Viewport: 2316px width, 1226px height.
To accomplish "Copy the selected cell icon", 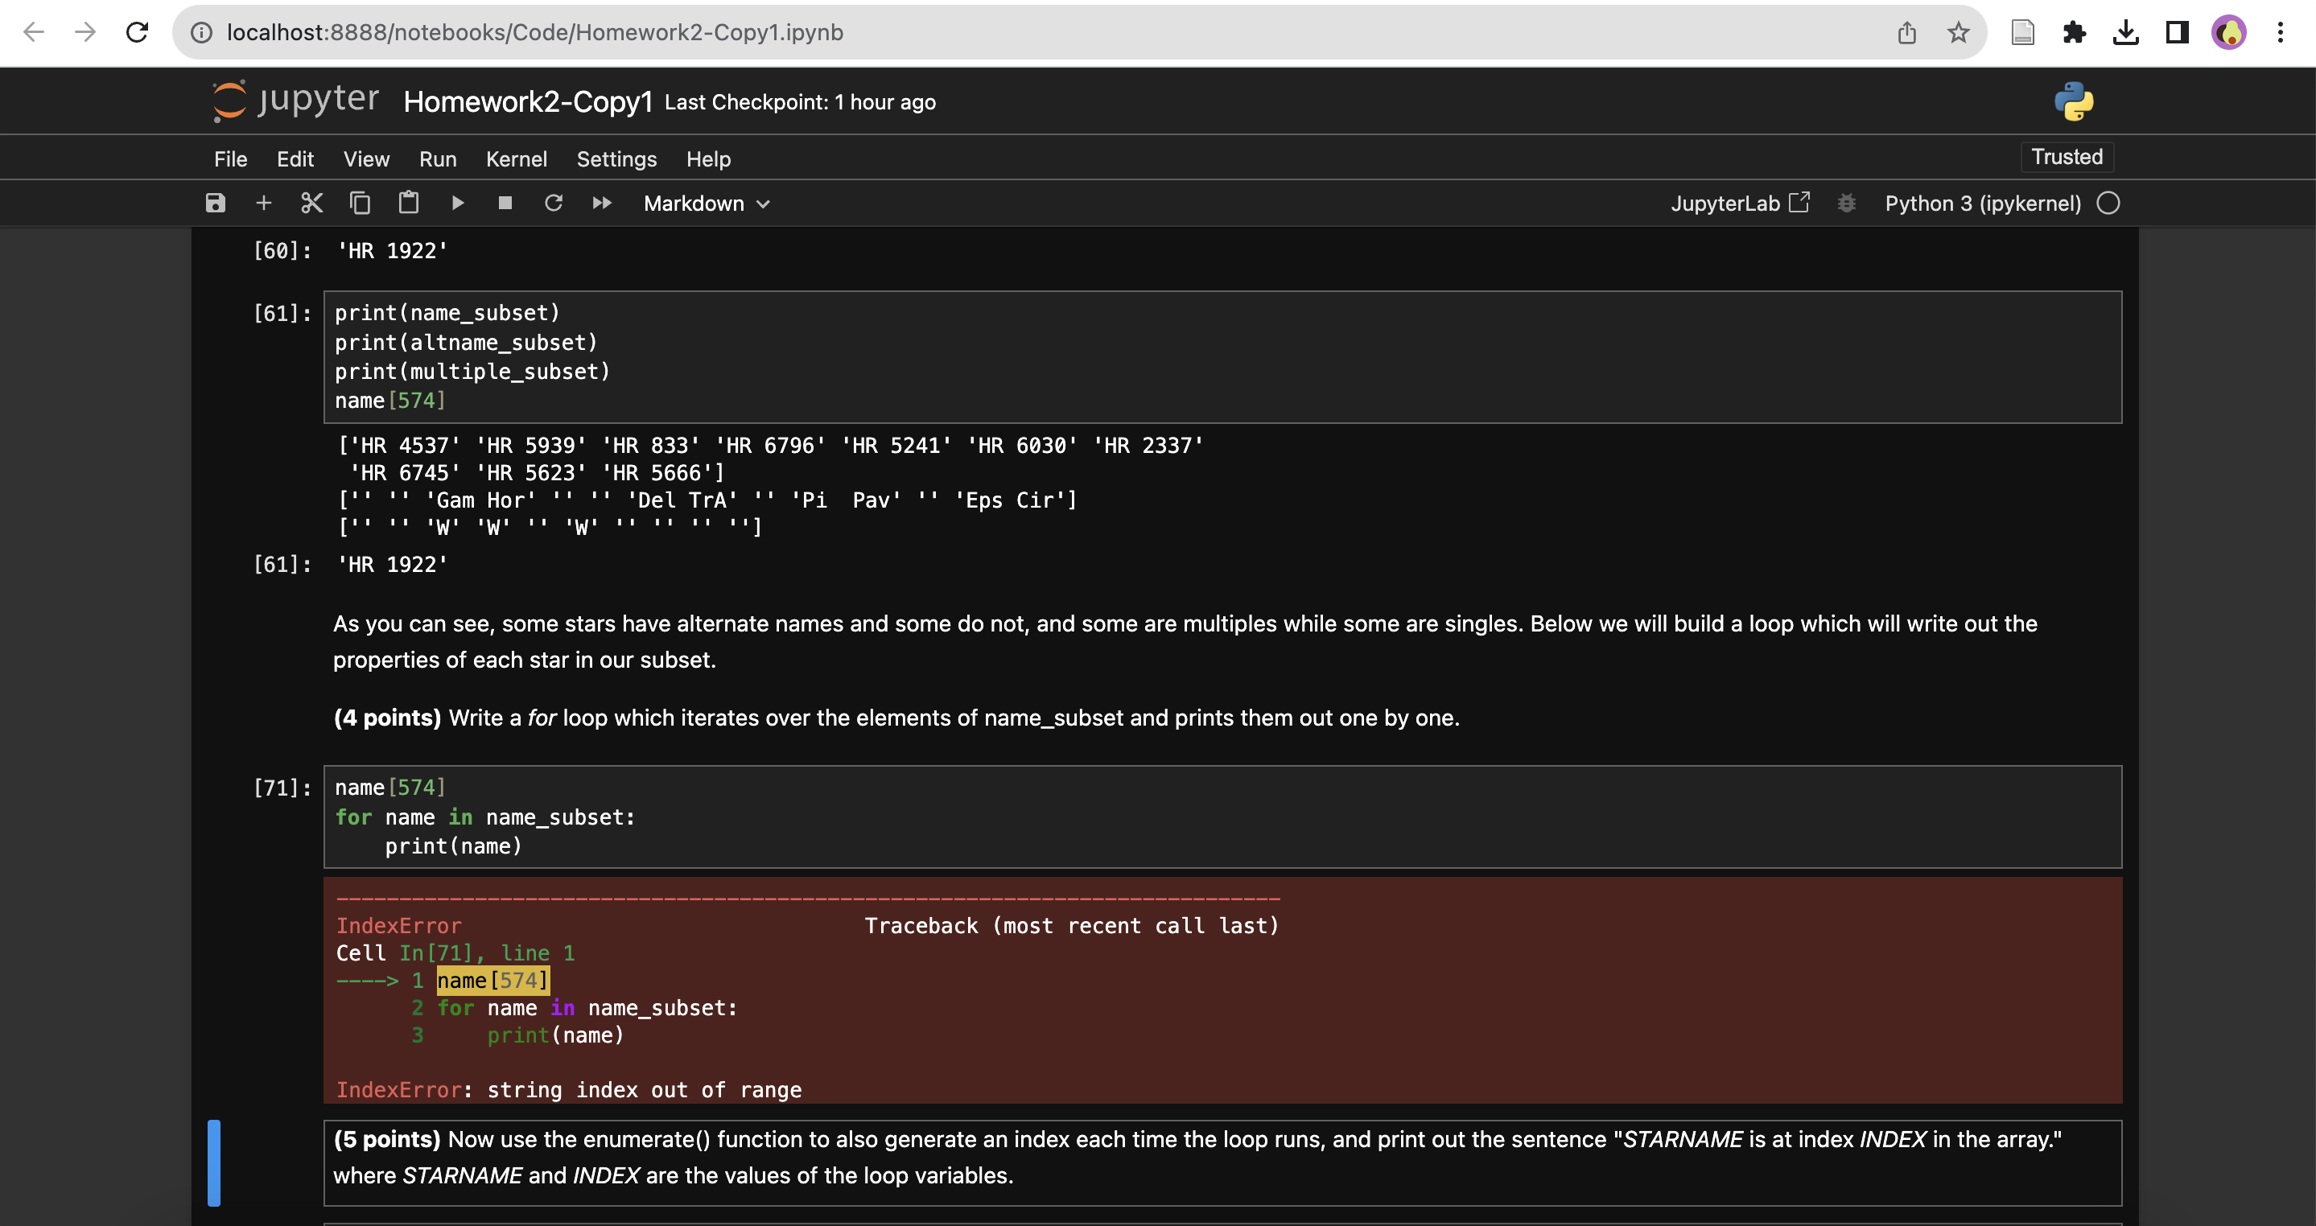I will coord(360,204).
